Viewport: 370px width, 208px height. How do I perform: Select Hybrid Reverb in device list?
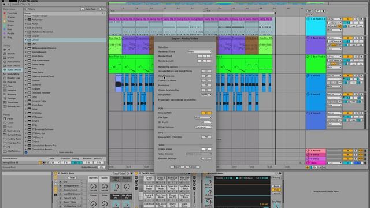click(39, 52)
